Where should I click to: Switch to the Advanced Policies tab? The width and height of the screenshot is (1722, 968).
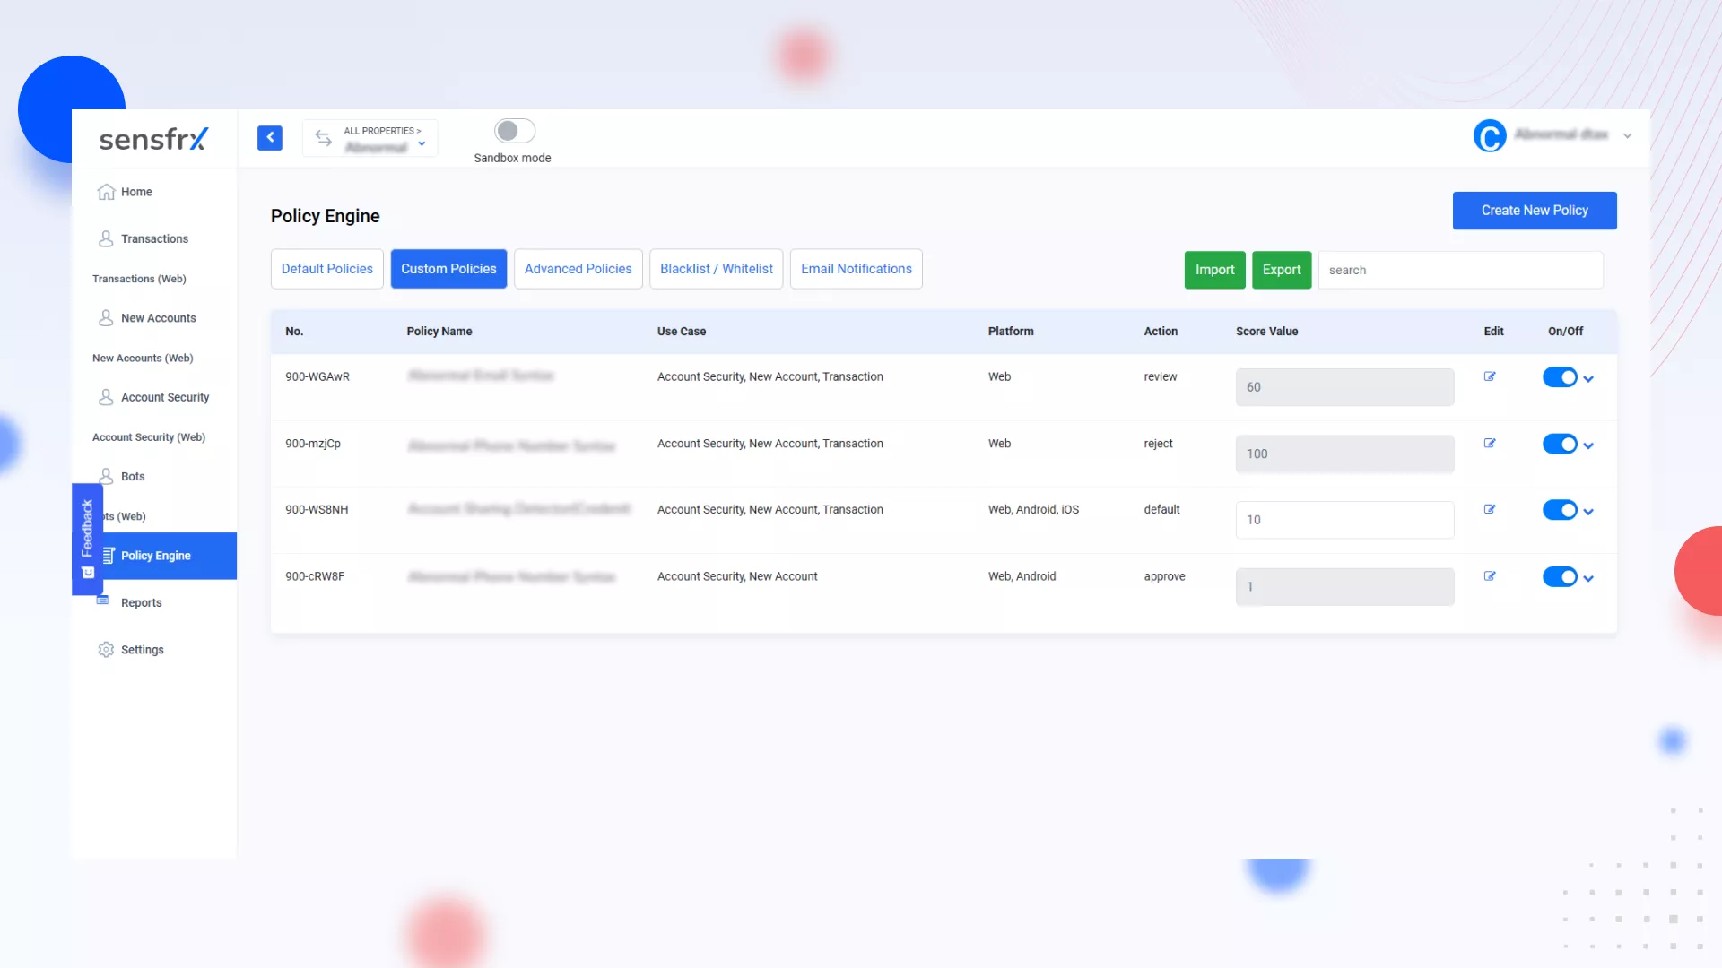coord(578,269)
